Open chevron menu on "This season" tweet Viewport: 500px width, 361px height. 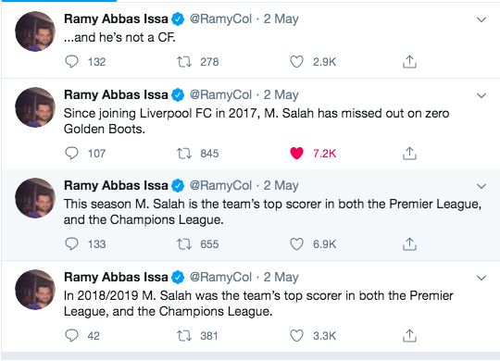[481, 186]
